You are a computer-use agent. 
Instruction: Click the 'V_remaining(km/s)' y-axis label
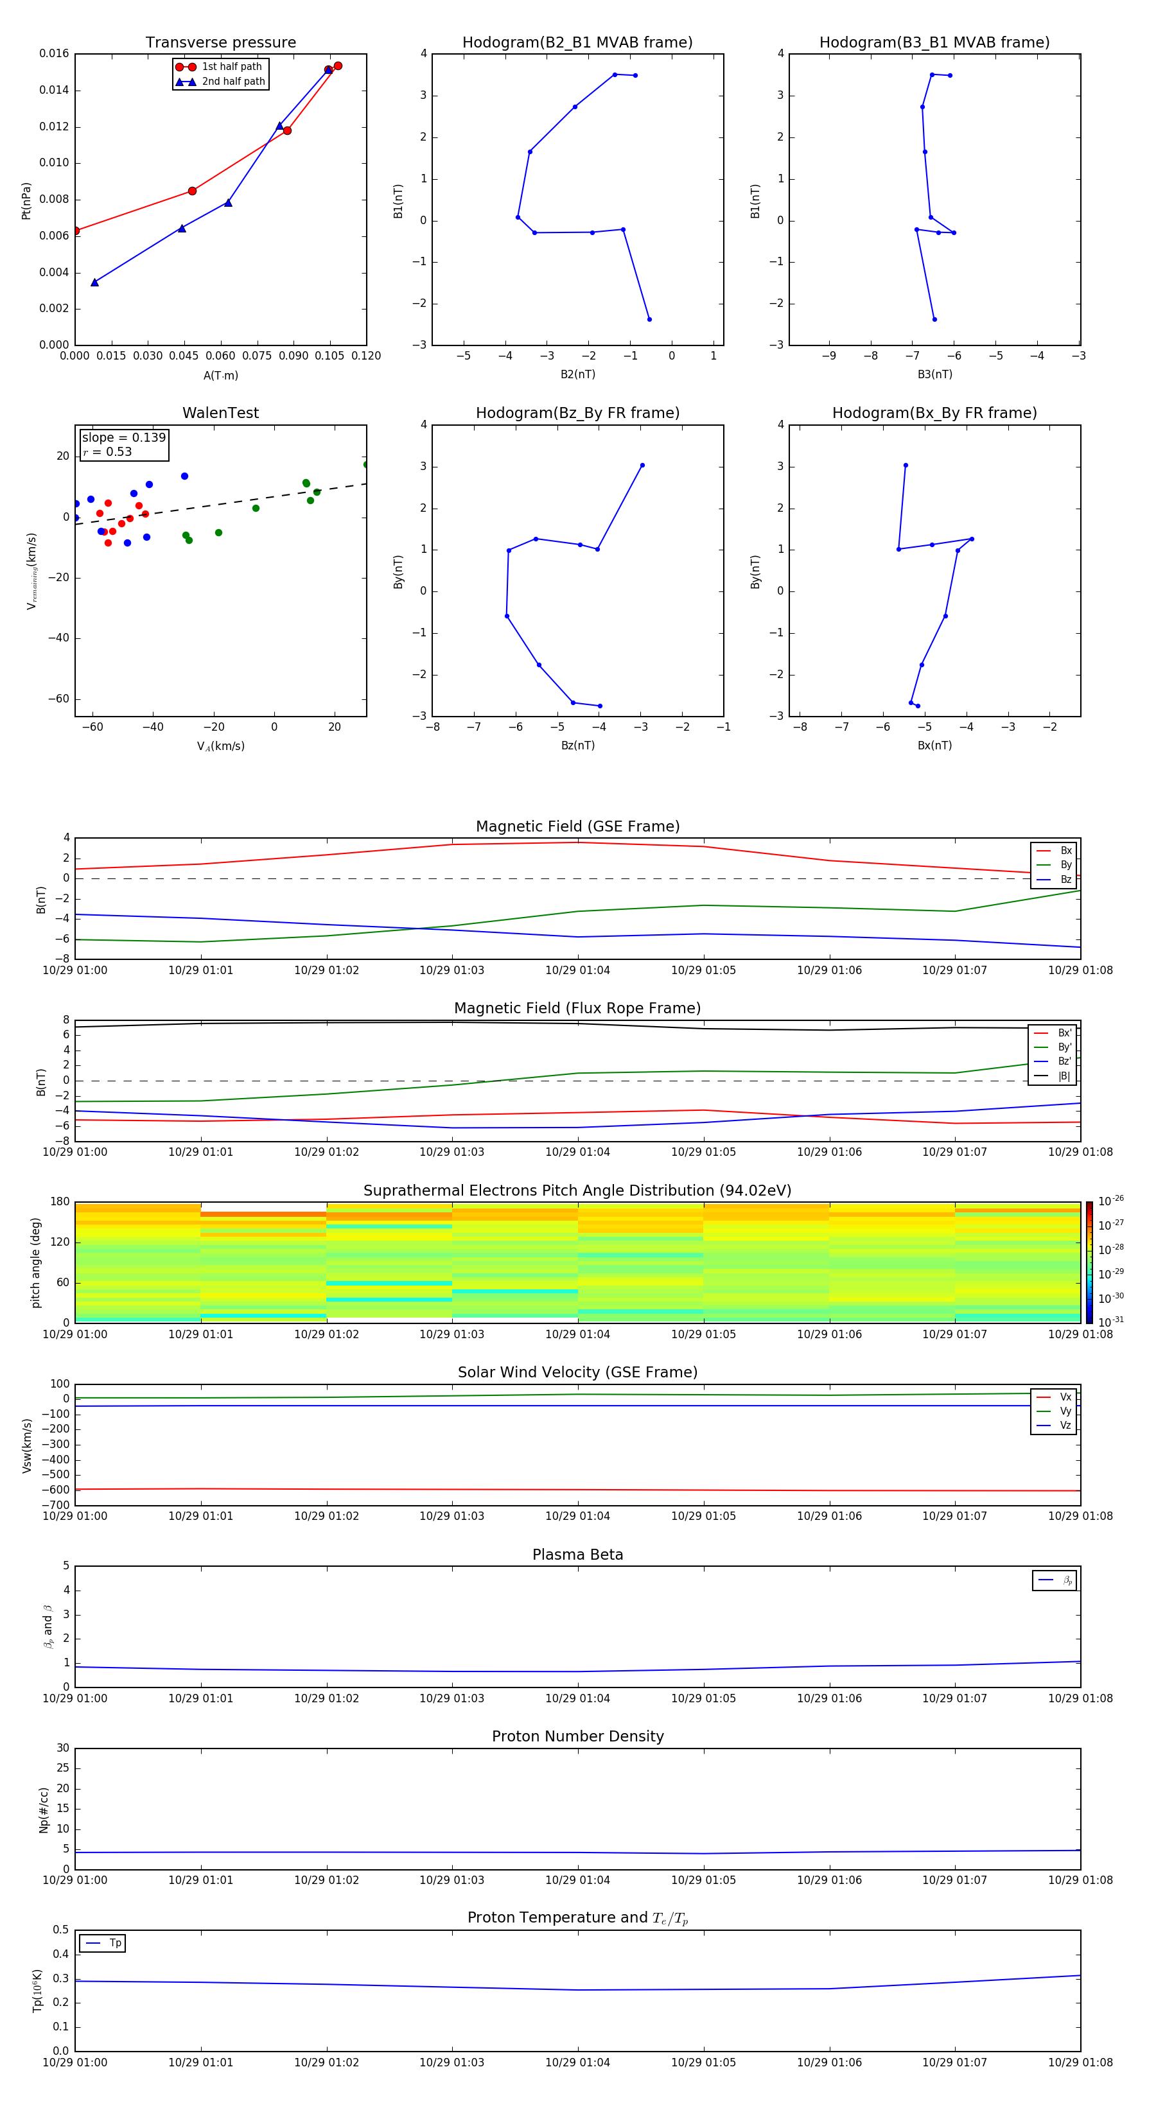31,571
